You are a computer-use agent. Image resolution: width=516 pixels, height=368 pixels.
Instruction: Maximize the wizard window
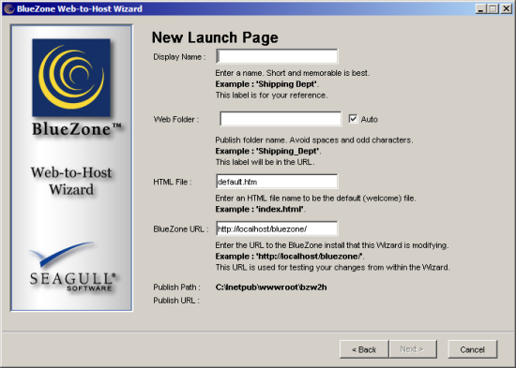pos(493,8)
